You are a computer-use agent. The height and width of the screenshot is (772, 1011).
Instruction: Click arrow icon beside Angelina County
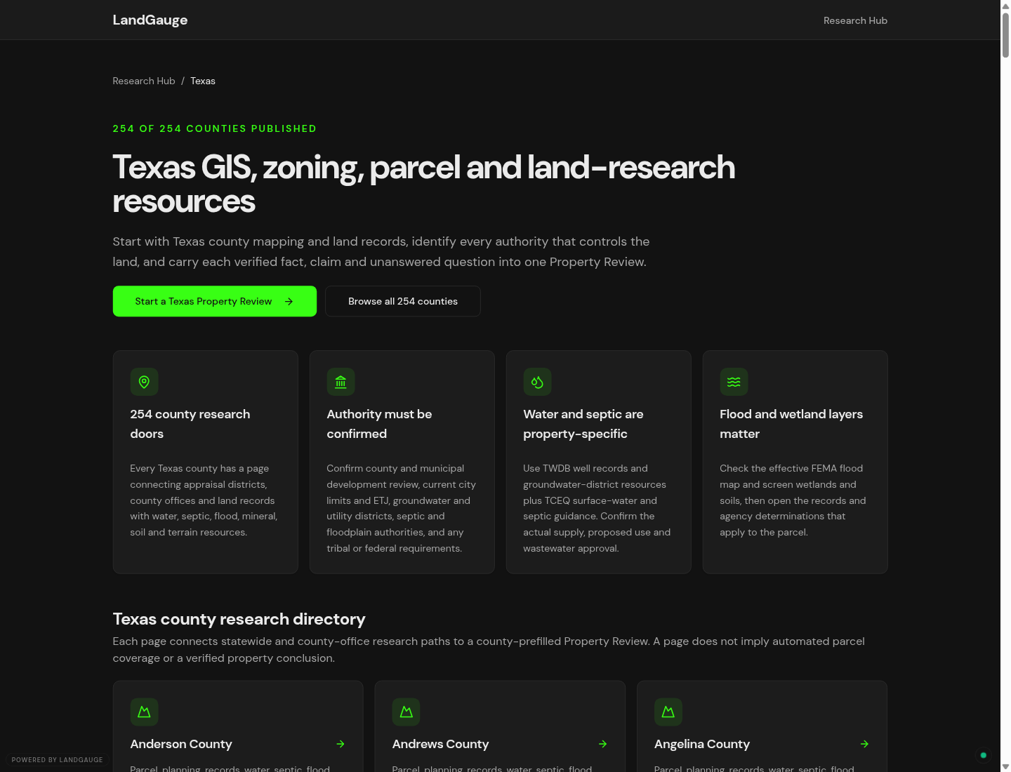coord(864,744)
